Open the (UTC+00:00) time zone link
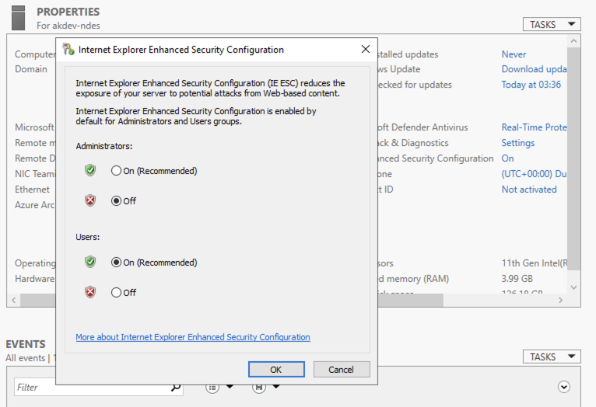596x407 pixels. 534,174
